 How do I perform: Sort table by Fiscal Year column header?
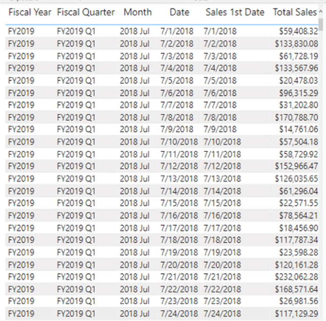(30, 13)
